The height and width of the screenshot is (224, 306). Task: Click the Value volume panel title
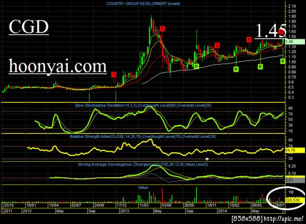(143, 187)
